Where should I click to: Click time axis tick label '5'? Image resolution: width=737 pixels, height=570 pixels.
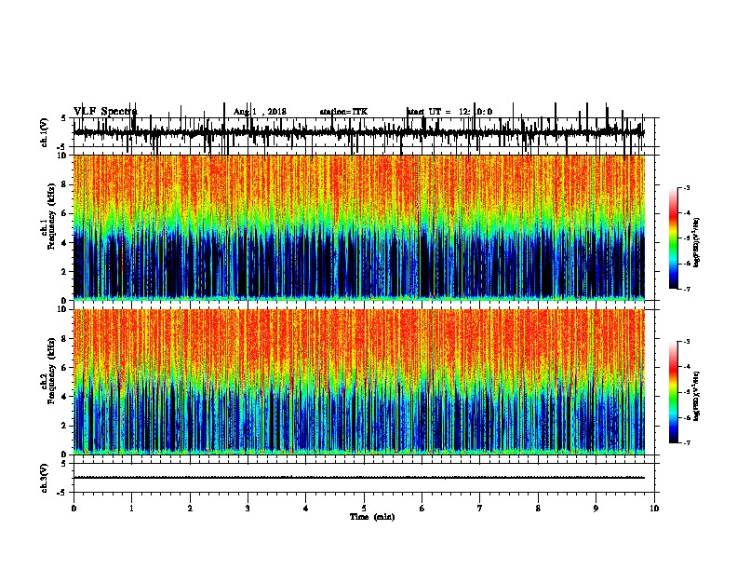(364, 509)
